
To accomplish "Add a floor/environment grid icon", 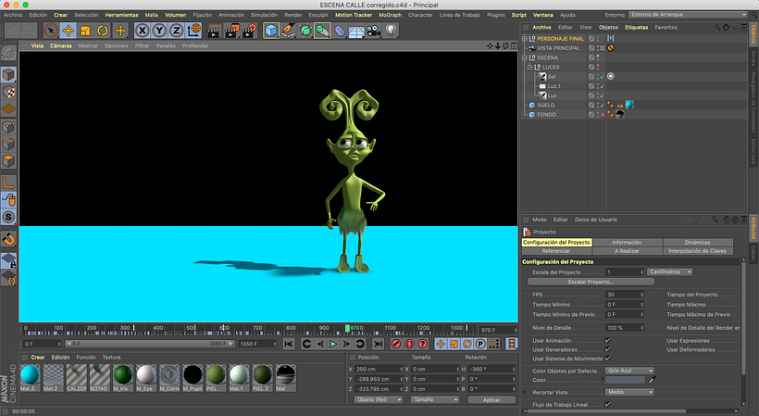I will pos(356,32).
